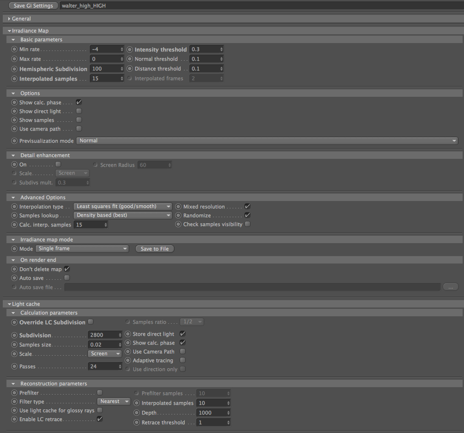Collapse the Reconstruction parameters group
Image resolution: width=464 pixels, height=433 pixels.
[13, 383]
